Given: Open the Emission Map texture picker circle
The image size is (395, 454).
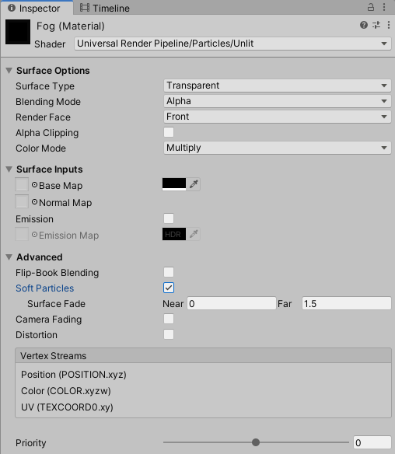Looking at the screenshot, I should point(34,235).
